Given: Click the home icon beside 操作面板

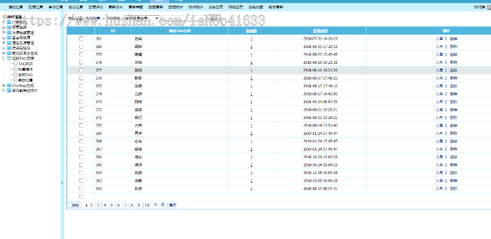Looking at the screenshot, I should click(4, 16).
